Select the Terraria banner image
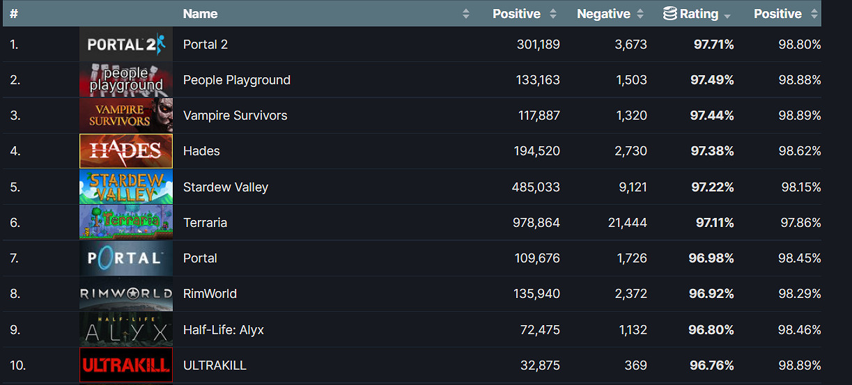 click(126, 223)
